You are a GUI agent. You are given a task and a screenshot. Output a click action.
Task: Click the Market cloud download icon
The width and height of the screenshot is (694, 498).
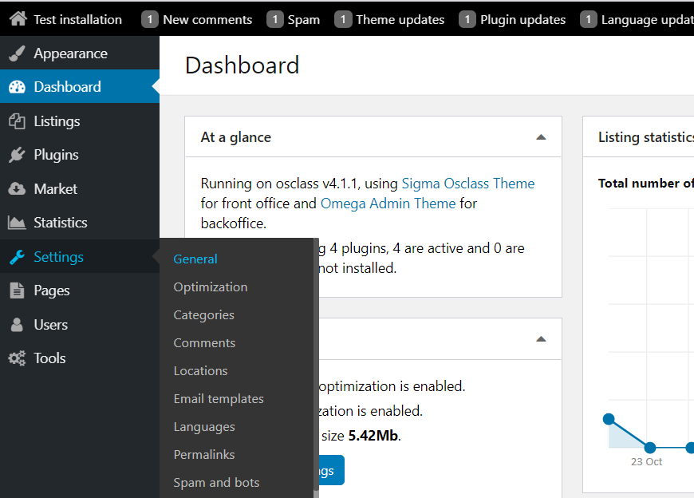[x=17, y=189]
